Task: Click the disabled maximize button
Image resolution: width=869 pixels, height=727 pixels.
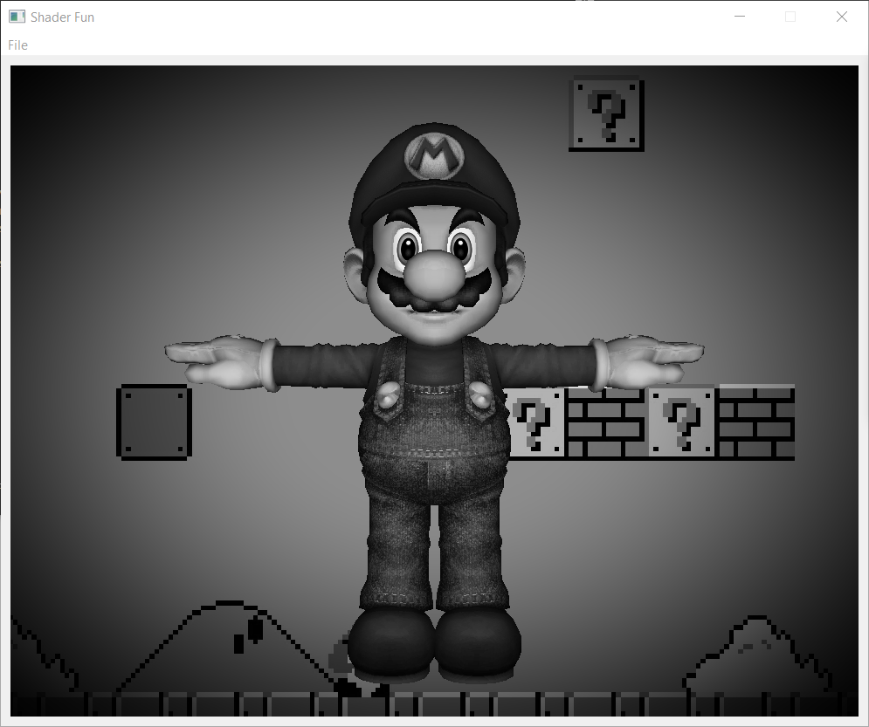Action: click(790, 17)
